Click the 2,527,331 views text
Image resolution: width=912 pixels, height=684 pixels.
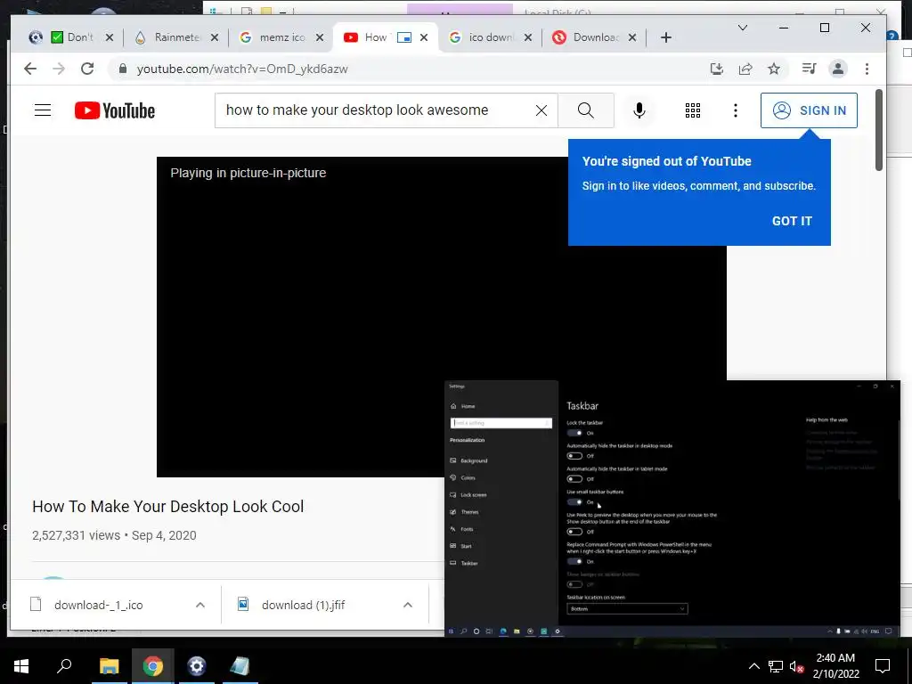pos(77,535)
